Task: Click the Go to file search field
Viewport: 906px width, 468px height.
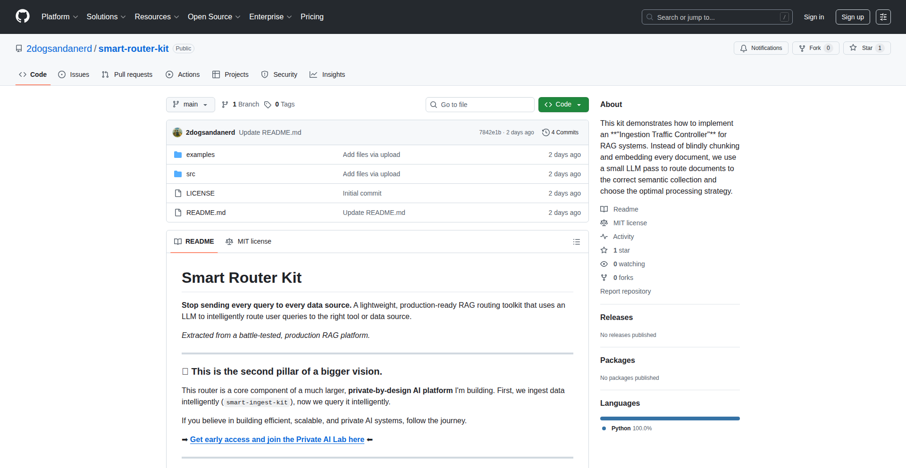Action: (x=480, y=104)
